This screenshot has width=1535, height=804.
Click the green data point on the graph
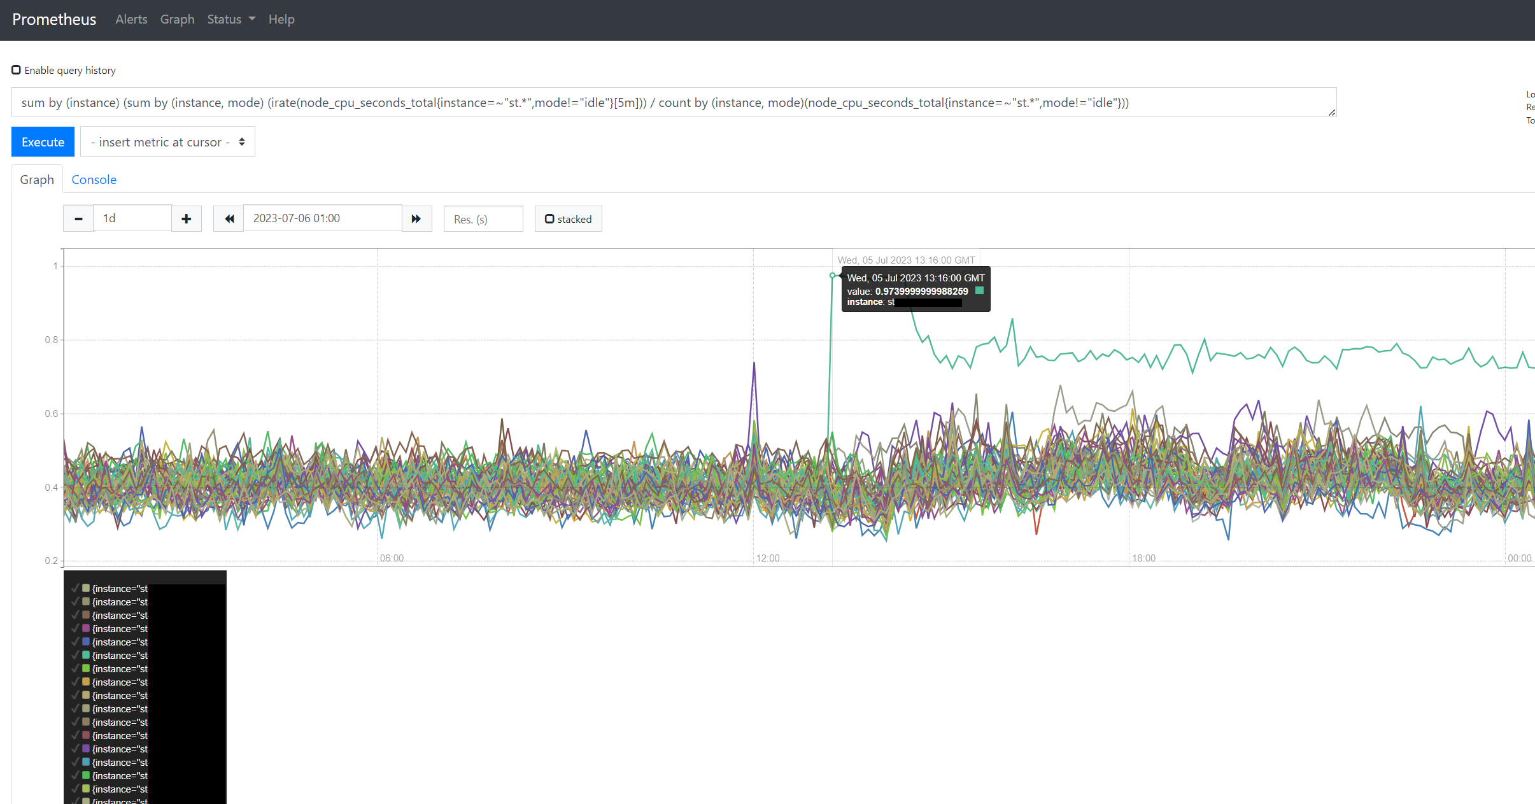(832, 276)
